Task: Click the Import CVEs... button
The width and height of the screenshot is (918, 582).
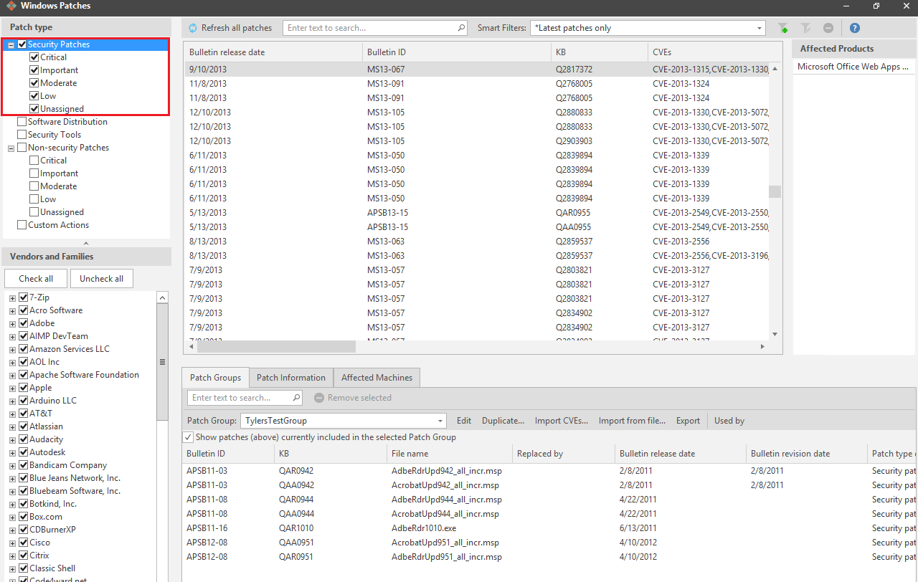Action: click(x=561, y=421)
